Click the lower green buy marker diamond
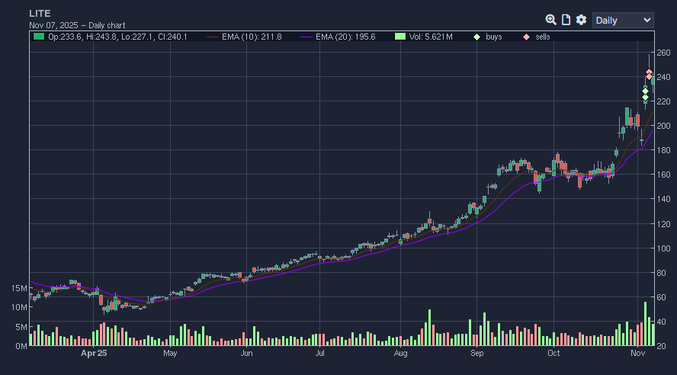Screen dimensions: 677x375 645,98
